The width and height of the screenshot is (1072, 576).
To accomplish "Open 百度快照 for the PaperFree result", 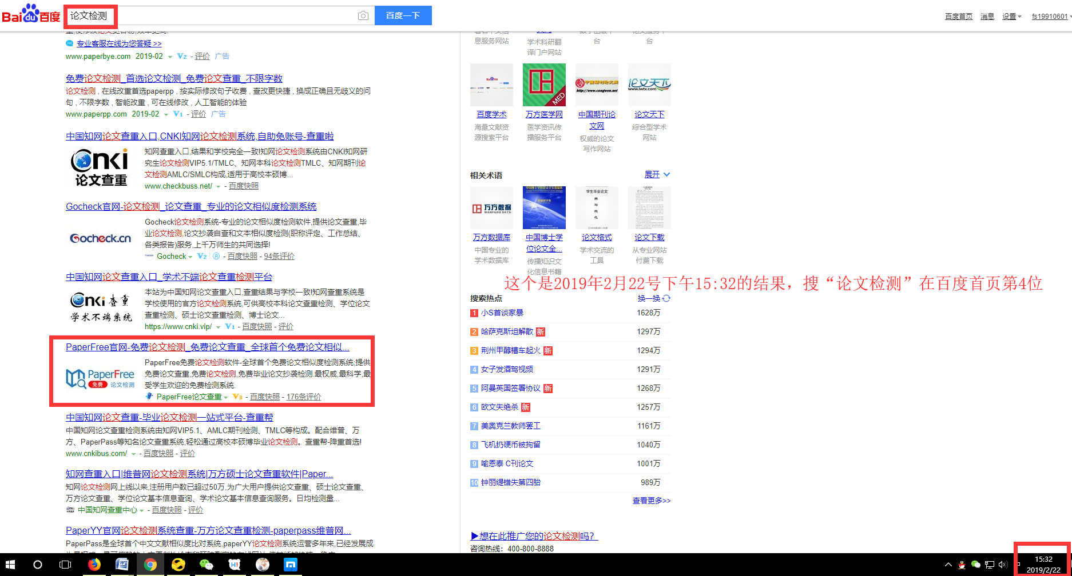I will pyautogui.click(x=265, y=397).
